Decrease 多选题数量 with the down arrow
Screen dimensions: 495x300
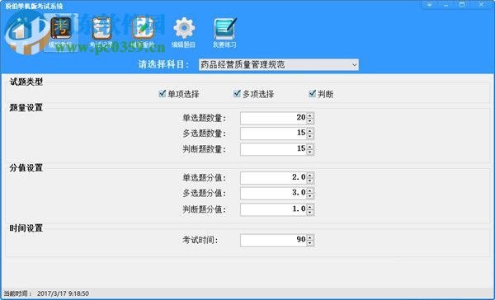click(x=310, y=136)
